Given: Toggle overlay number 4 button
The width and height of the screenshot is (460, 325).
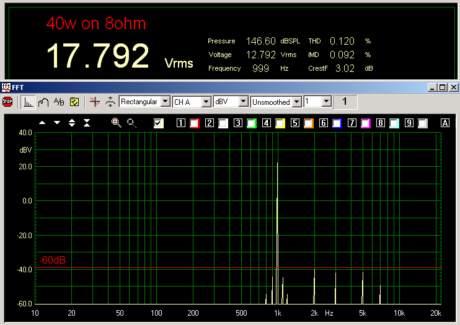Looking at the screenshot, I should tap(267, 123).
